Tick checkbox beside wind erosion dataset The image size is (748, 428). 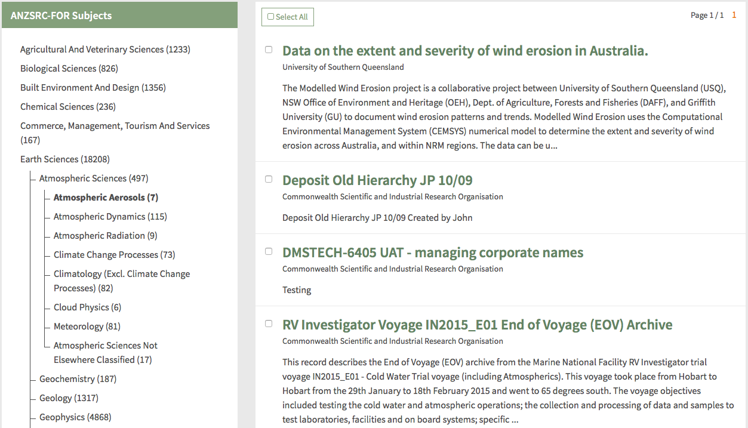click(x=269, y=50)
